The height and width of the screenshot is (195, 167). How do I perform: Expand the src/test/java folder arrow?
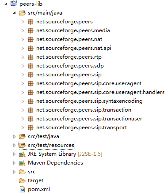(x=14, y=137)
